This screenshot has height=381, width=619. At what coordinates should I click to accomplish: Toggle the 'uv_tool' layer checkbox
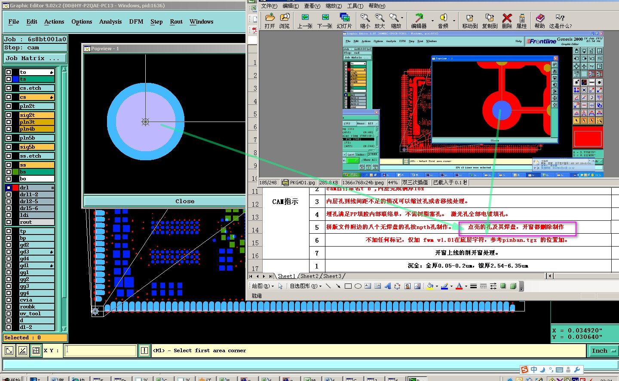pos(9,314)
